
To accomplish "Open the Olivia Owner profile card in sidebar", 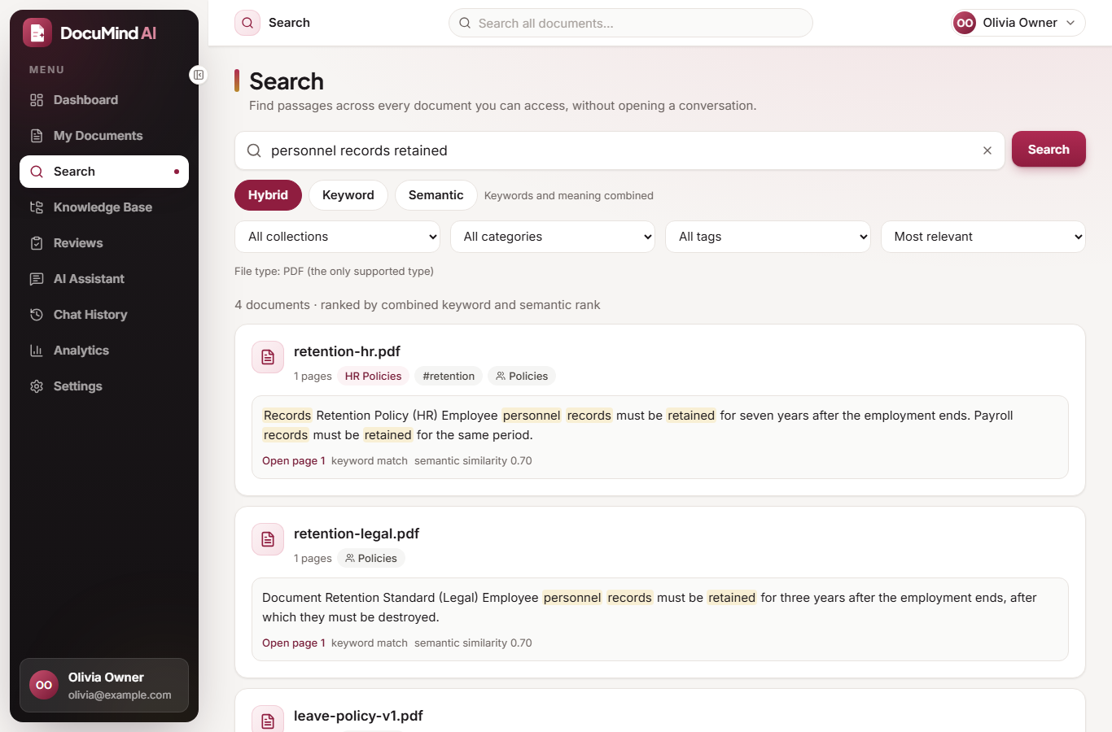I will [104, 685].
